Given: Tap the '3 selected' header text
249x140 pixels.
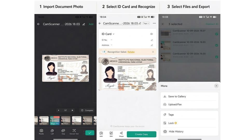Looking at the screenshot, I should tap(175, 24).
